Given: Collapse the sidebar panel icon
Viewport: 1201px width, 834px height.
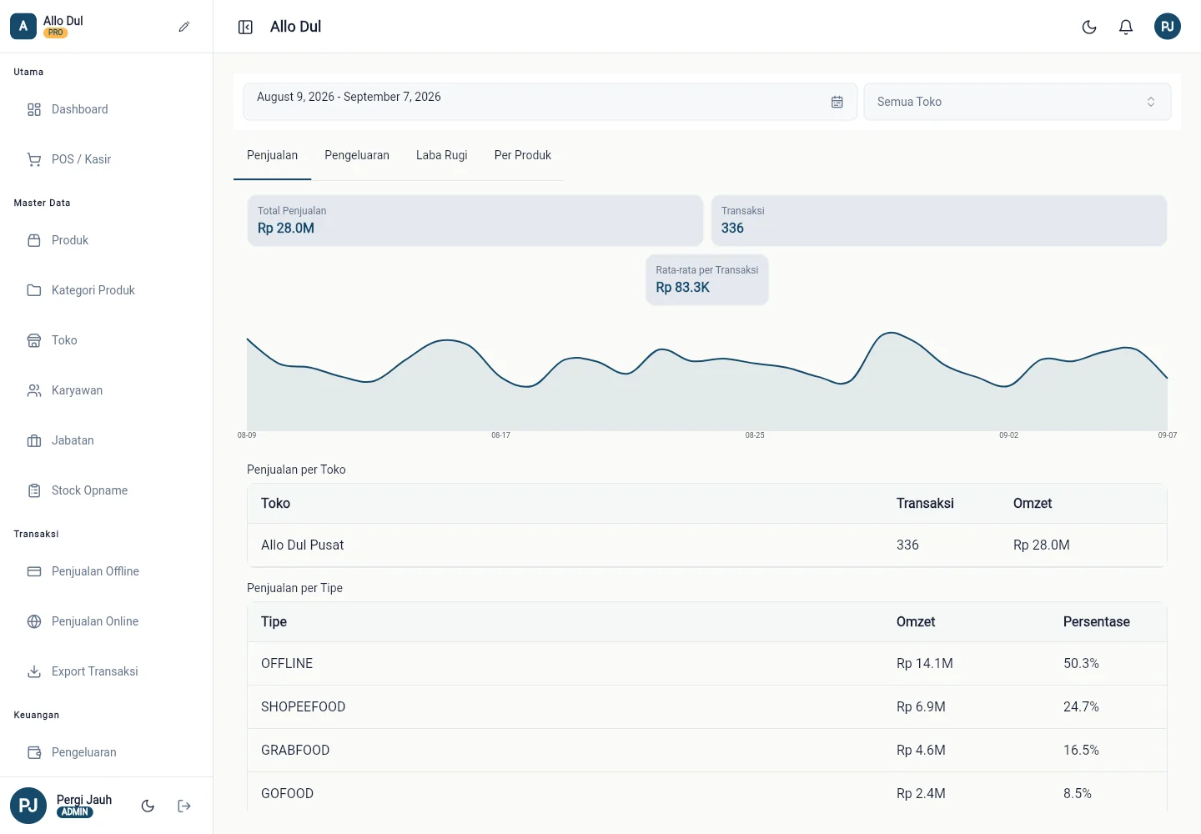Looking at the screenshot, I should (x=245, y=28).
